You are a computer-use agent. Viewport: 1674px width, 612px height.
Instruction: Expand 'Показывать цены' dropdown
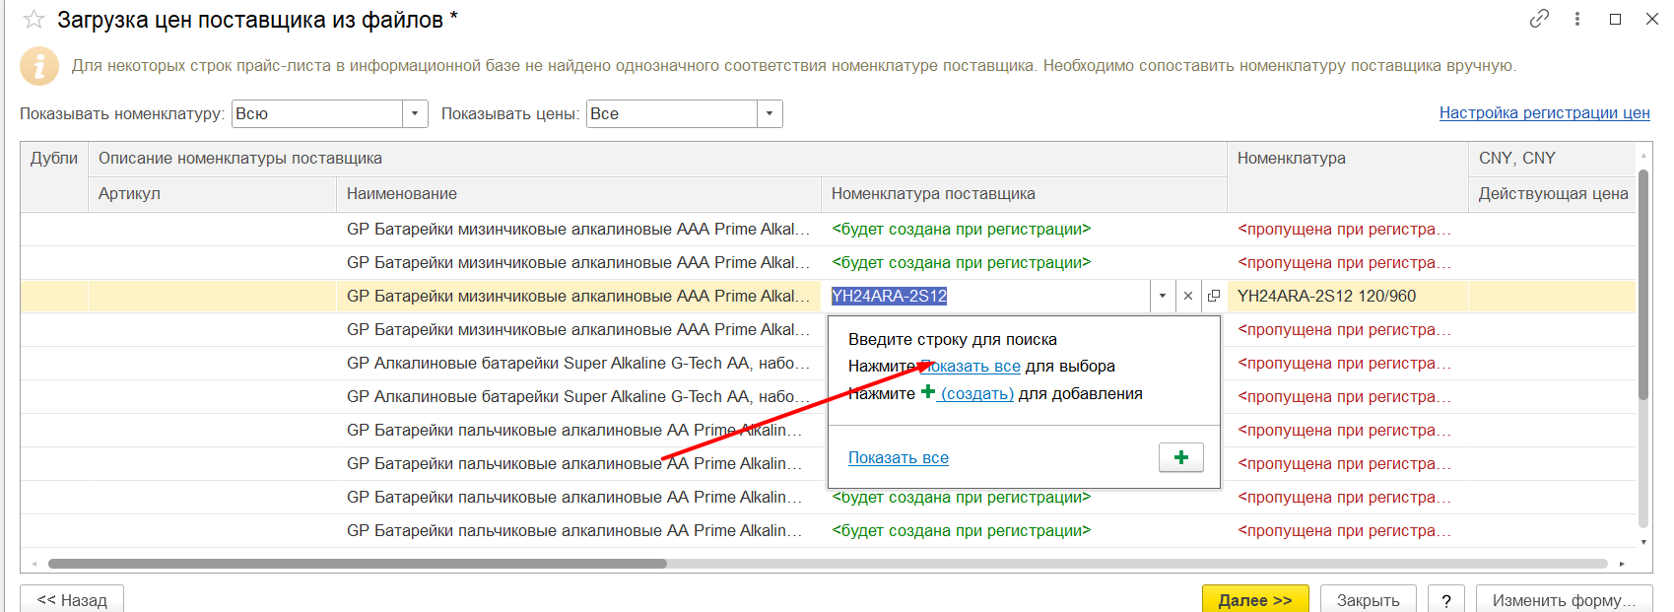770,114
